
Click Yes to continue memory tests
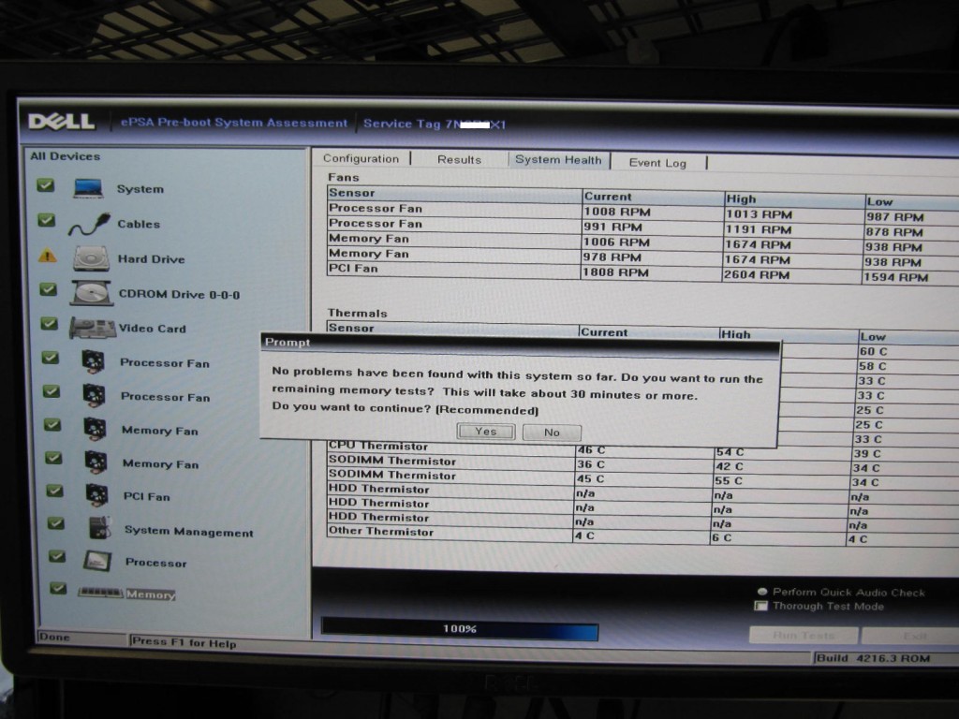[x=486, y=432]
